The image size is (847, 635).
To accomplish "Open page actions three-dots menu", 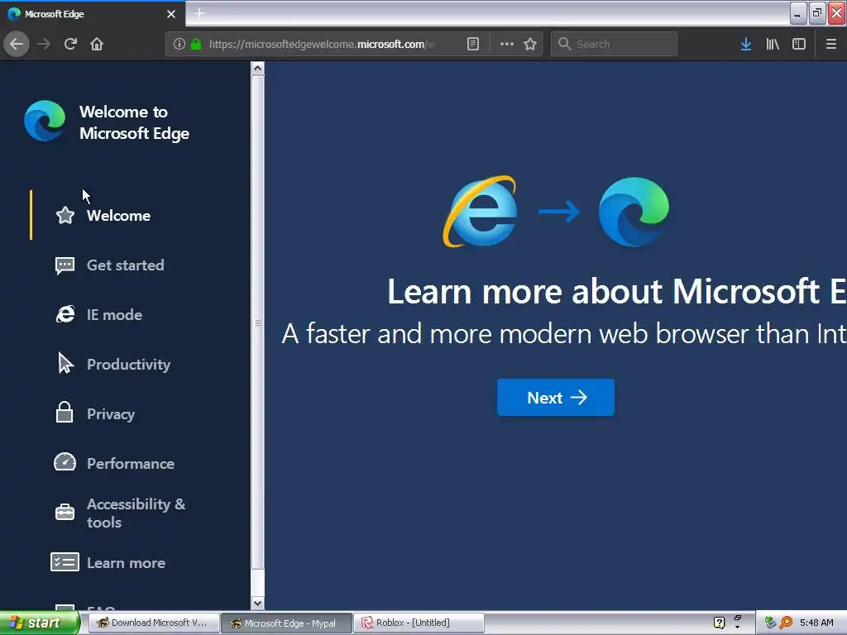I will (507, 44).
